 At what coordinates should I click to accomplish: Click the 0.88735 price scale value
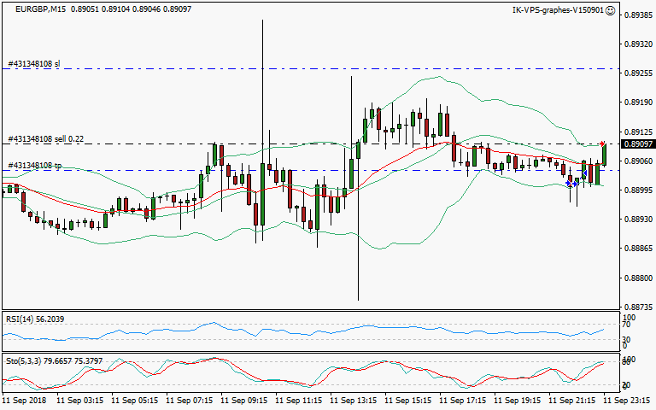pyautogui.click(x=638, y=307)
